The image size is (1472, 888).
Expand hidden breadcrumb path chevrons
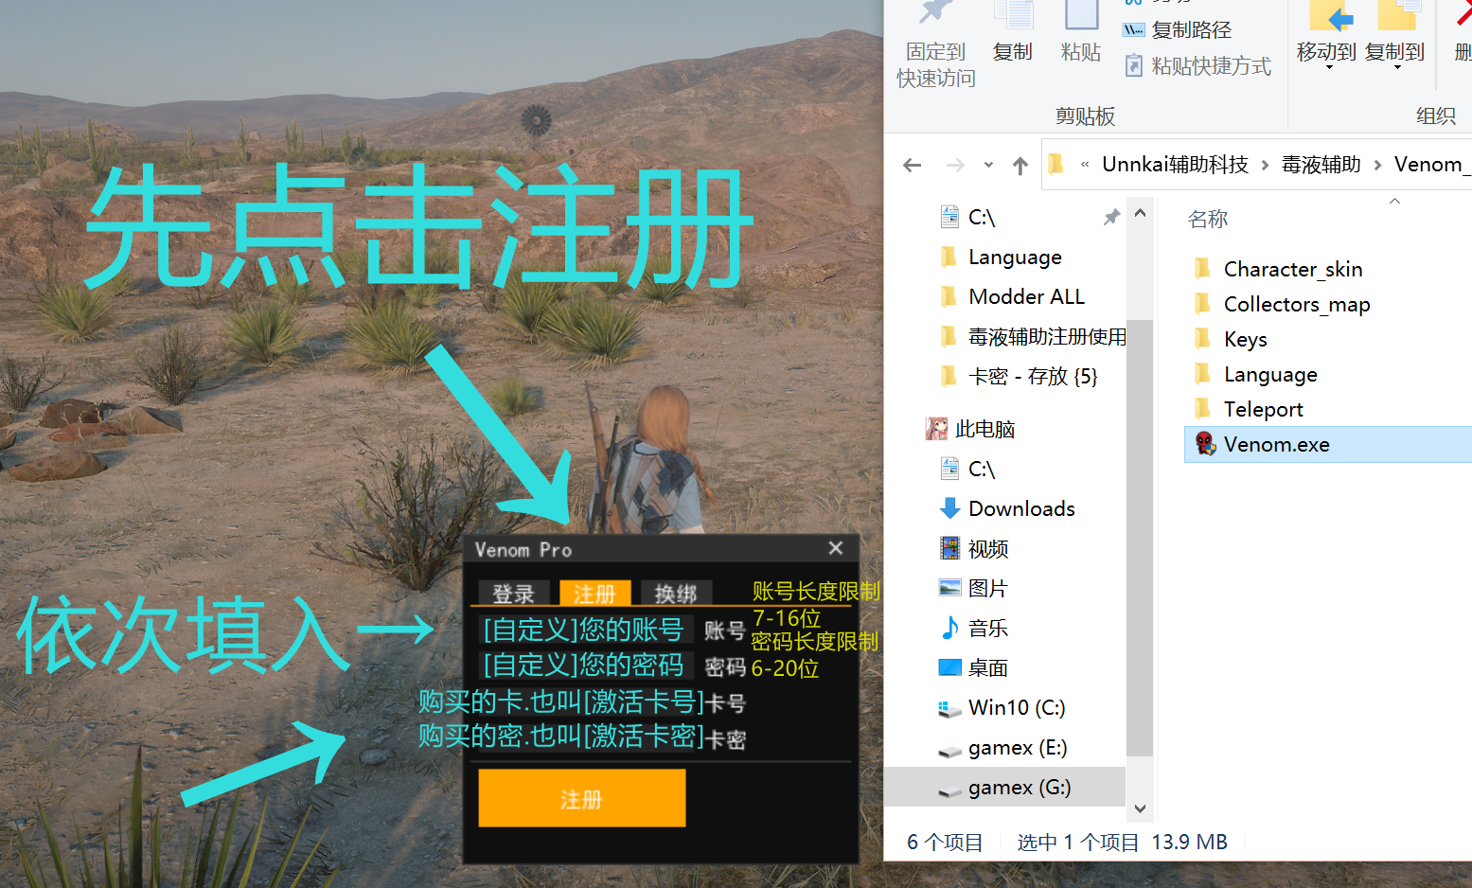[1085, 165]
